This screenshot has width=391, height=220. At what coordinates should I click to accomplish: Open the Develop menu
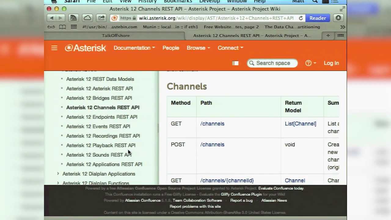(210, 2)
